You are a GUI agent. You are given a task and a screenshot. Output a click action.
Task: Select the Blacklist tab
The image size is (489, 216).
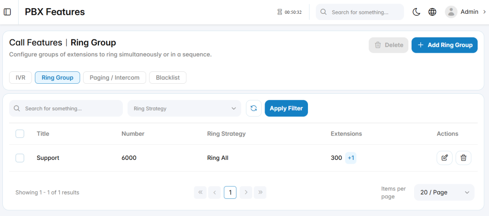pyautogui.click(x=168, y=78)
